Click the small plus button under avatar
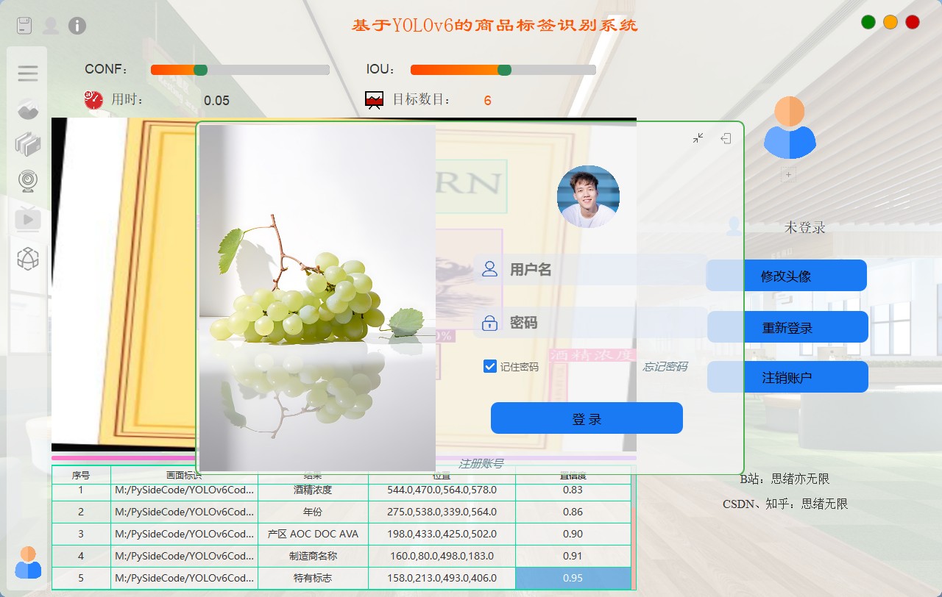The width and height of the screenshot is (942, 597). 788,175
